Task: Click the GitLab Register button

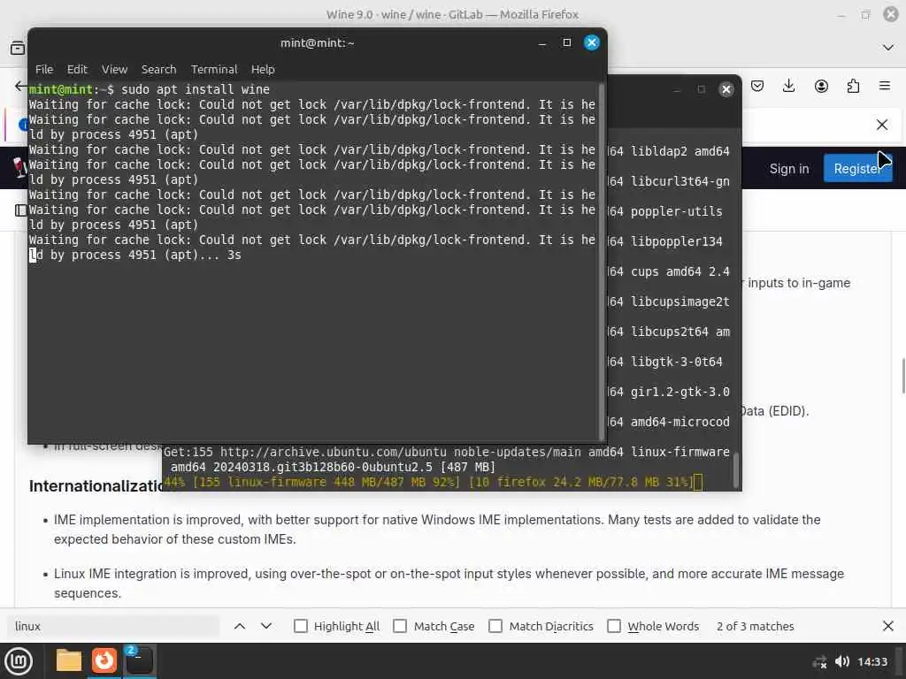Action: (857, 169)
